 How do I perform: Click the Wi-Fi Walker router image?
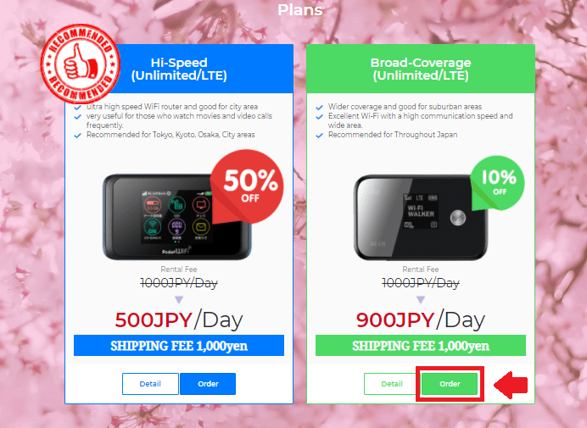click(421, 217)
